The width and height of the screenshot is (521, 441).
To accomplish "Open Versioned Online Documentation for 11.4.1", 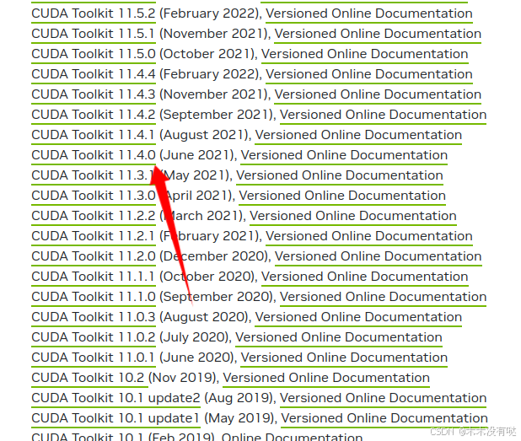I will click(x=358, y=135).
